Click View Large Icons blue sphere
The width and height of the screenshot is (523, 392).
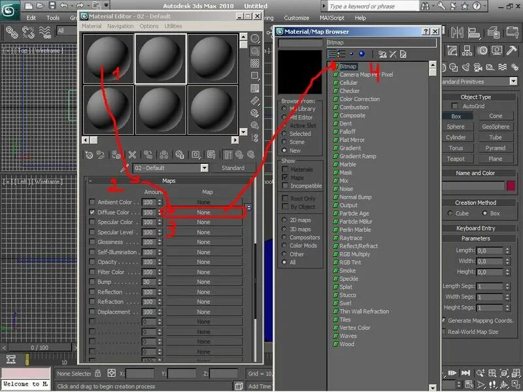pyautogui.click(x=362, y=54)
